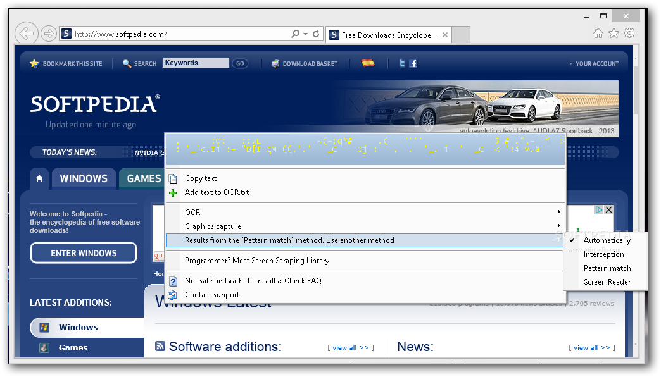Click the Search magnifier icon on Softpedia

[127, 64]
